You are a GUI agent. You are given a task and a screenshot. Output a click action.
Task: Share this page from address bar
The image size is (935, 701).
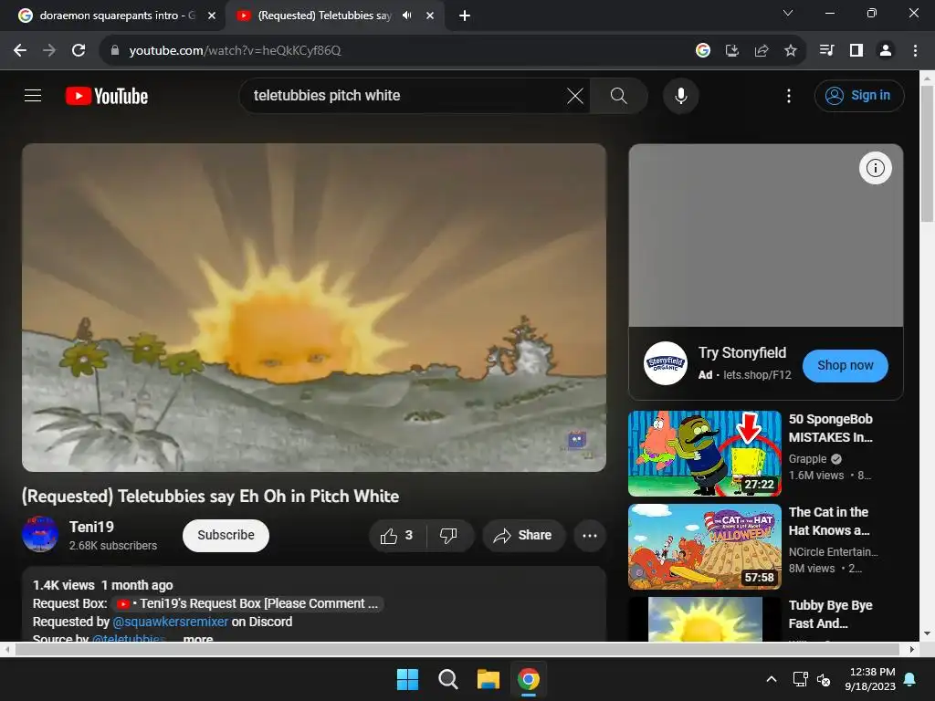pyautogui.click(x=762, y=50)
